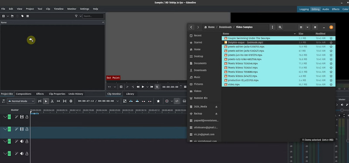Expand the play button options arrow

(147, 87)
